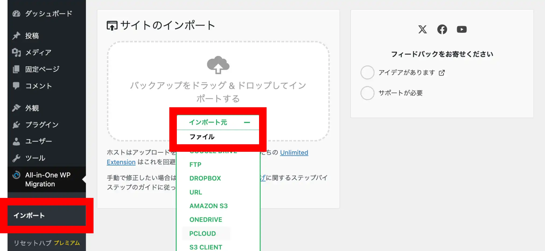545x251 pixels.
Task: Select the 投稿 (Posts) pin icon
Action: tap(16, 35)
